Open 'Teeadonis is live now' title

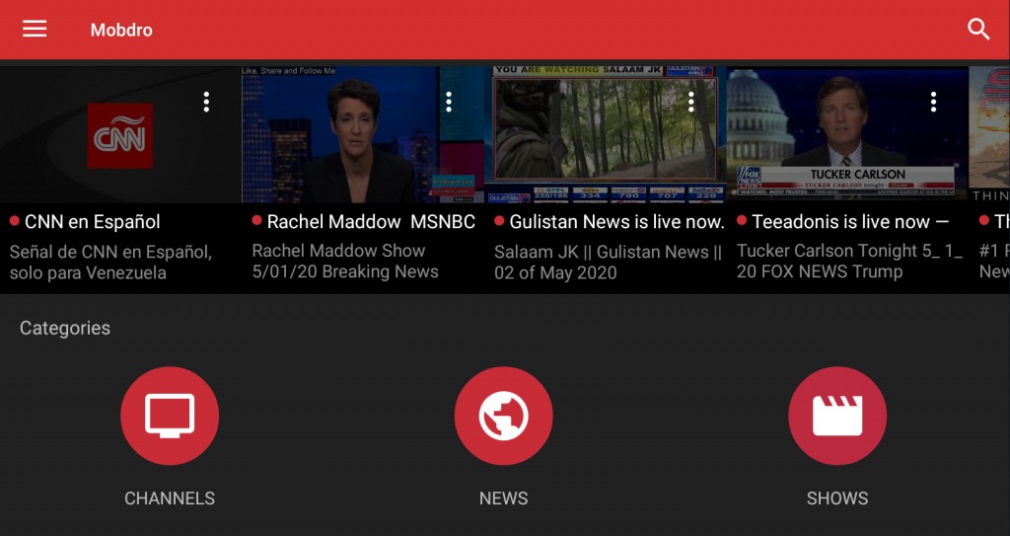click(850, 222)
